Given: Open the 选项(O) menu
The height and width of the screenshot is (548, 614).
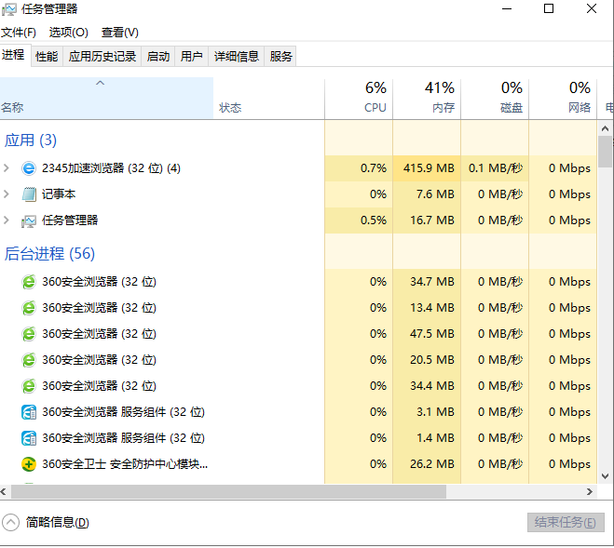Looking at the screenshot, I should pyautogui.click(x=68, y=33).
